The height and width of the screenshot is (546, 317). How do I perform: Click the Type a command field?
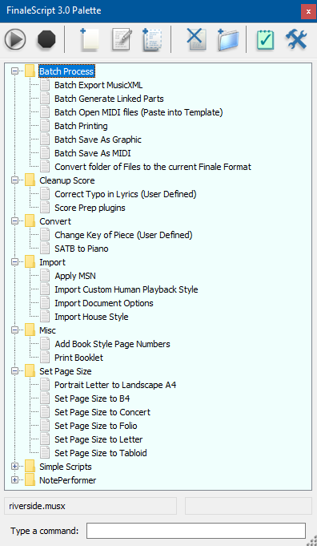pyautogui.click(x=196, y=531)
